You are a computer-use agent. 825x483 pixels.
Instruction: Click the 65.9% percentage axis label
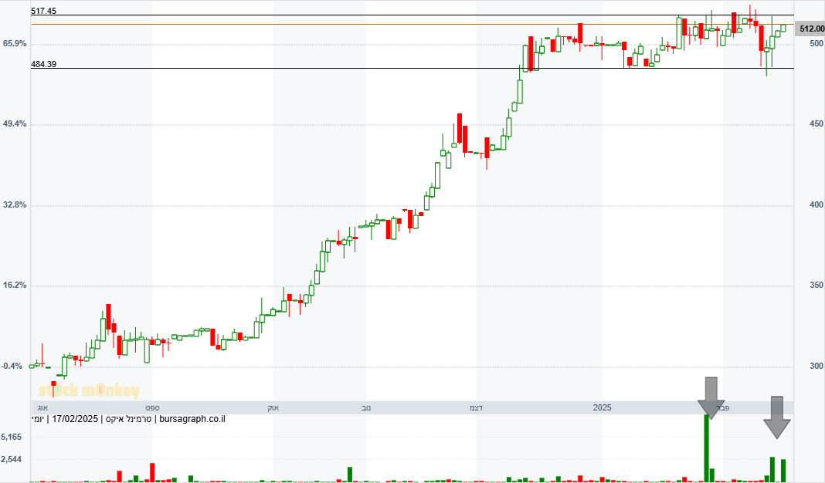pos(15,44)
